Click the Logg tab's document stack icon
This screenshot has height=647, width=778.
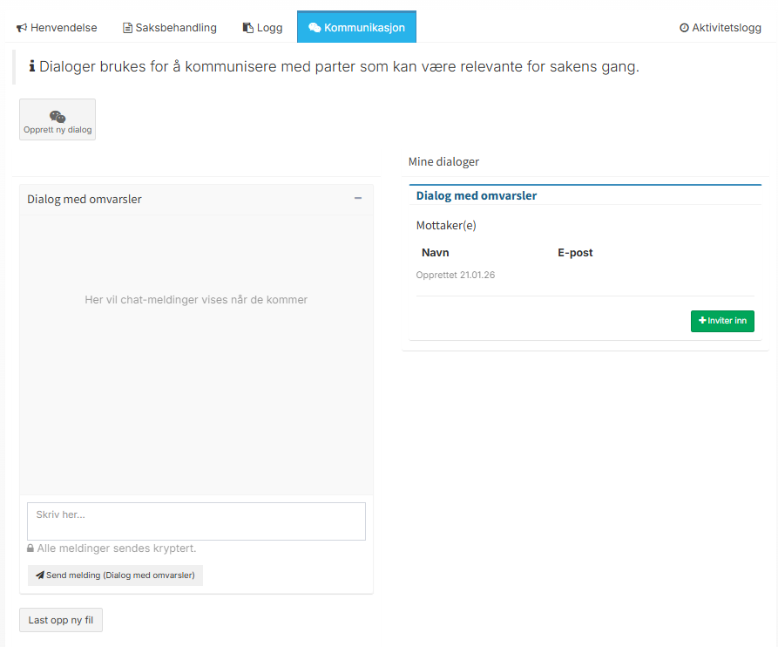tap(248, 28)
